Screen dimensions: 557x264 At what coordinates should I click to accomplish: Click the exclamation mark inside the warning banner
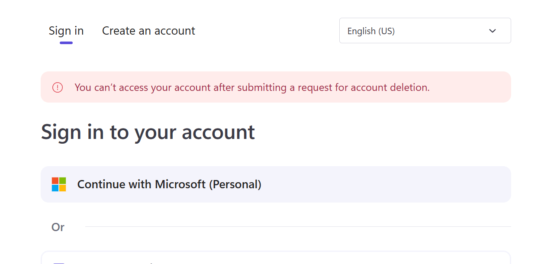[57, 87]
